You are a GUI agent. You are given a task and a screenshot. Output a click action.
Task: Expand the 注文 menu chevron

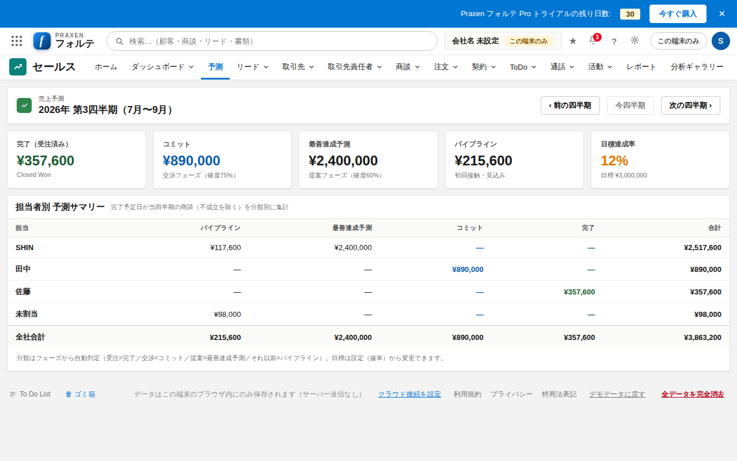pos(455,67)
